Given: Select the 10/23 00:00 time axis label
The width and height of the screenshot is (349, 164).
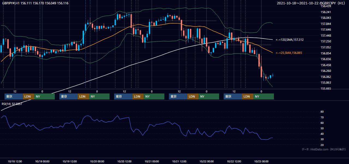Looking at the screenshot, I should tap(262, 161).
